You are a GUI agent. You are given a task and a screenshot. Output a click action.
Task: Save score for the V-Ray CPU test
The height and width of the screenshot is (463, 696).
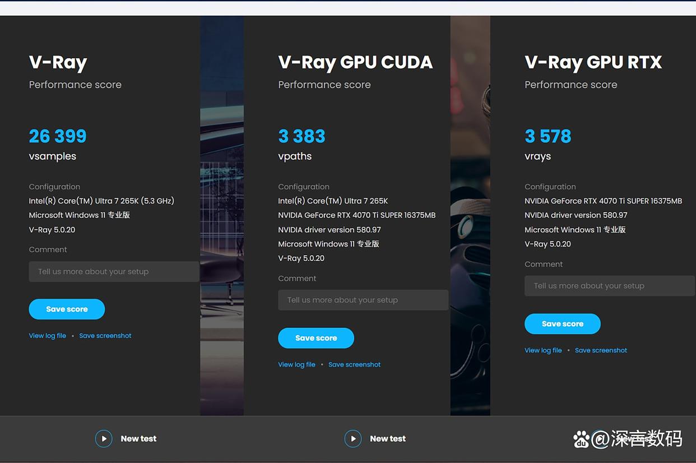67,309
